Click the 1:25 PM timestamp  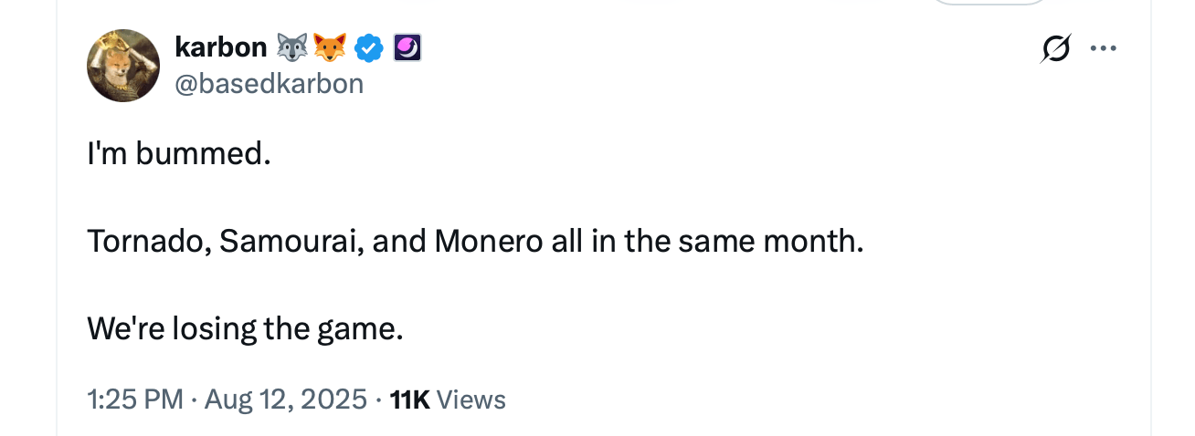(134, 400)
